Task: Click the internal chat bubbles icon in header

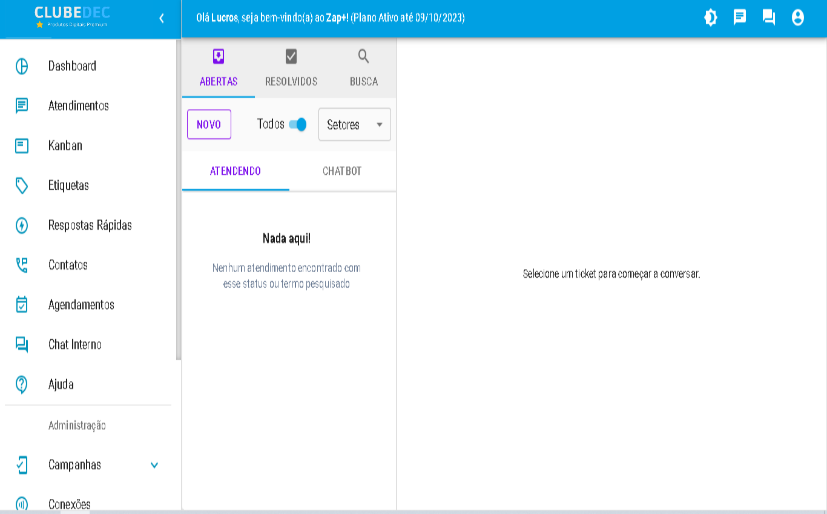Action: 769,18
